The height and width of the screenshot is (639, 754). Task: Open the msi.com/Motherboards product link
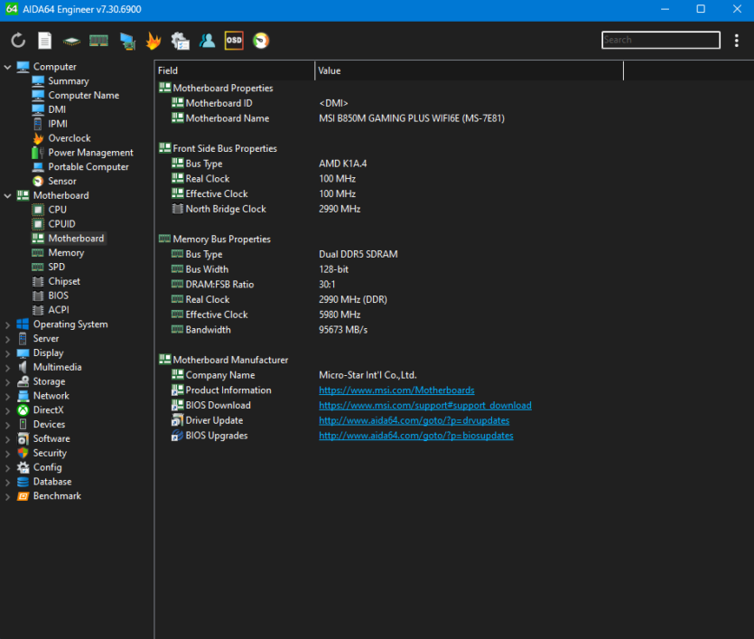coord(396,390)
